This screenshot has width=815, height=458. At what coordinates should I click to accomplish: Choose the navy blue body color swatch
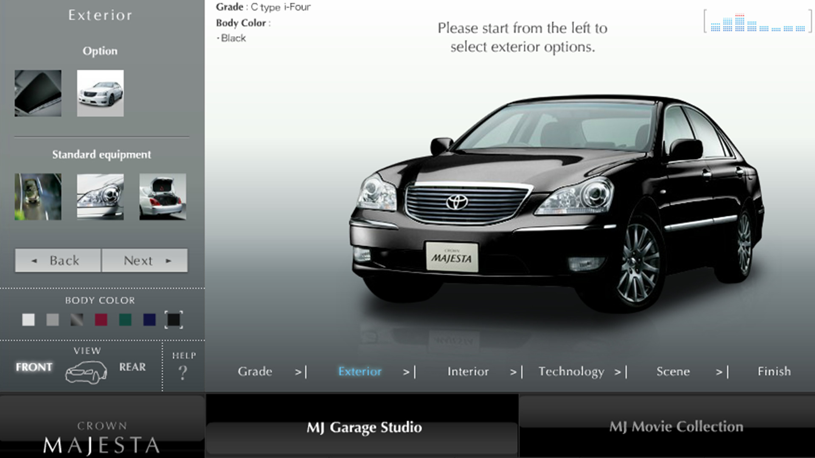point(149,320)
